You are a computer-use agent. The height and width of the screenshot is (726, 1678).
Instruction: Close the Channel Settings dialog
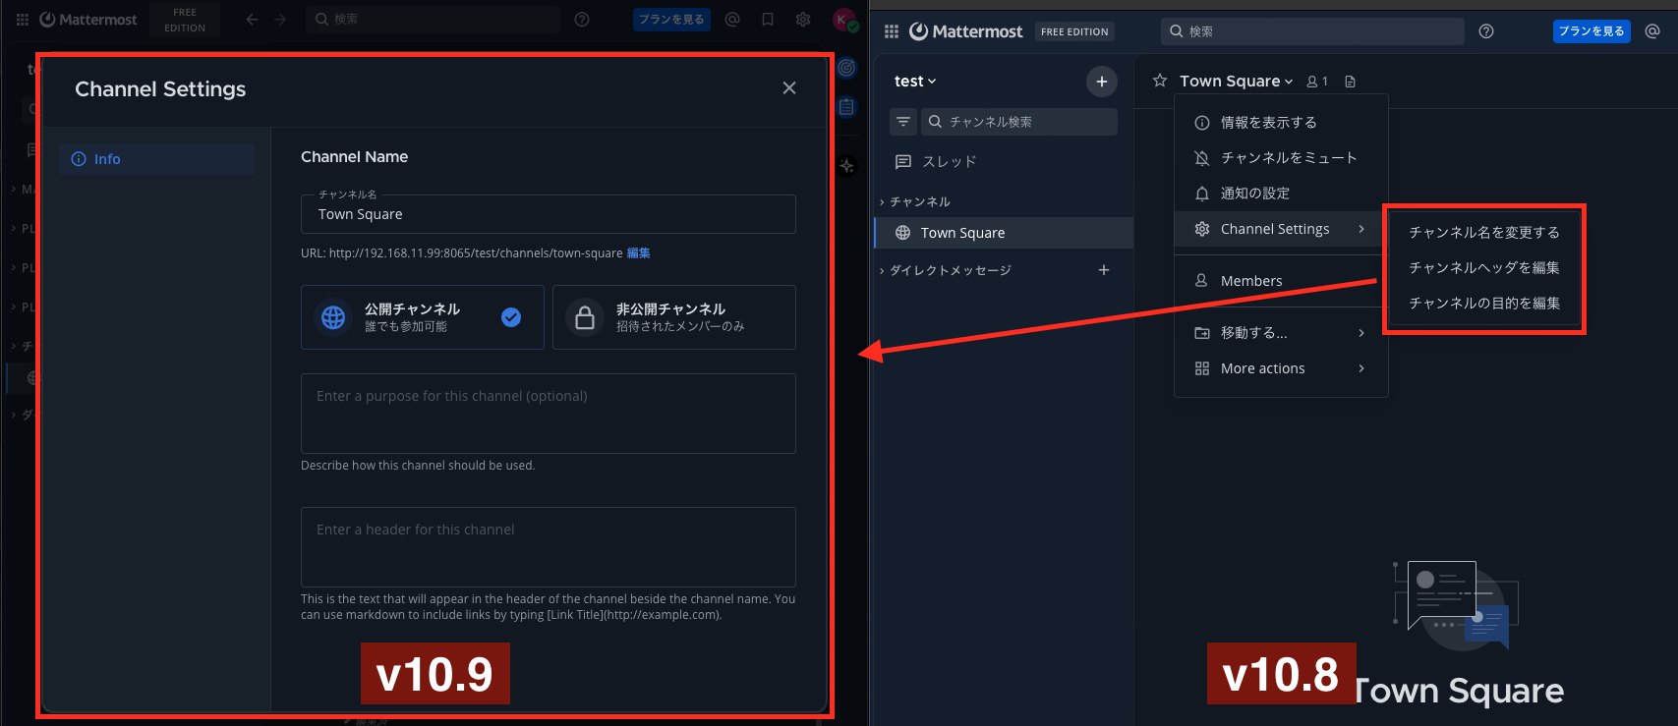788,88
